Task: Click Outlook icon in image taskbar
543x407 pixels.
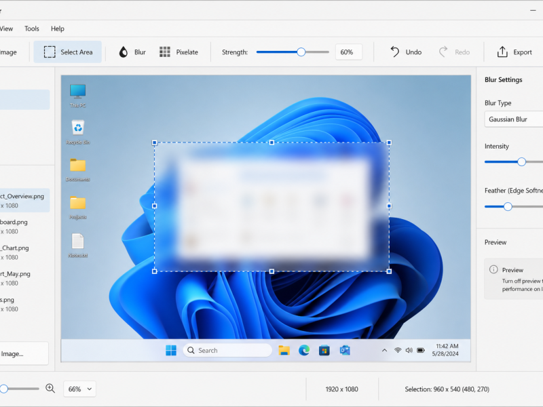Action: tap(345, 350)
